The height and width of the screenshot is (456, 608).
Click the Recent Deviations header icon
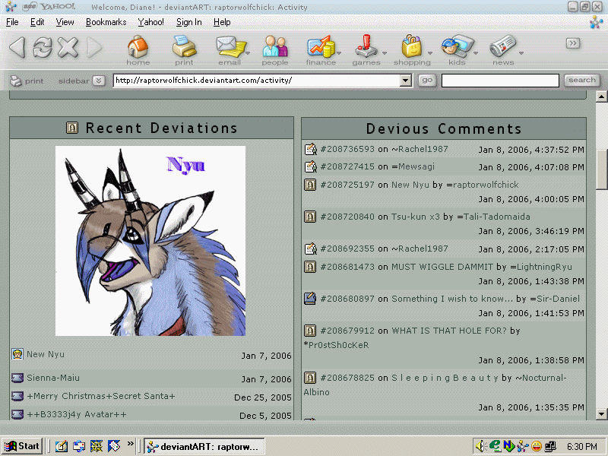[72, 128]
